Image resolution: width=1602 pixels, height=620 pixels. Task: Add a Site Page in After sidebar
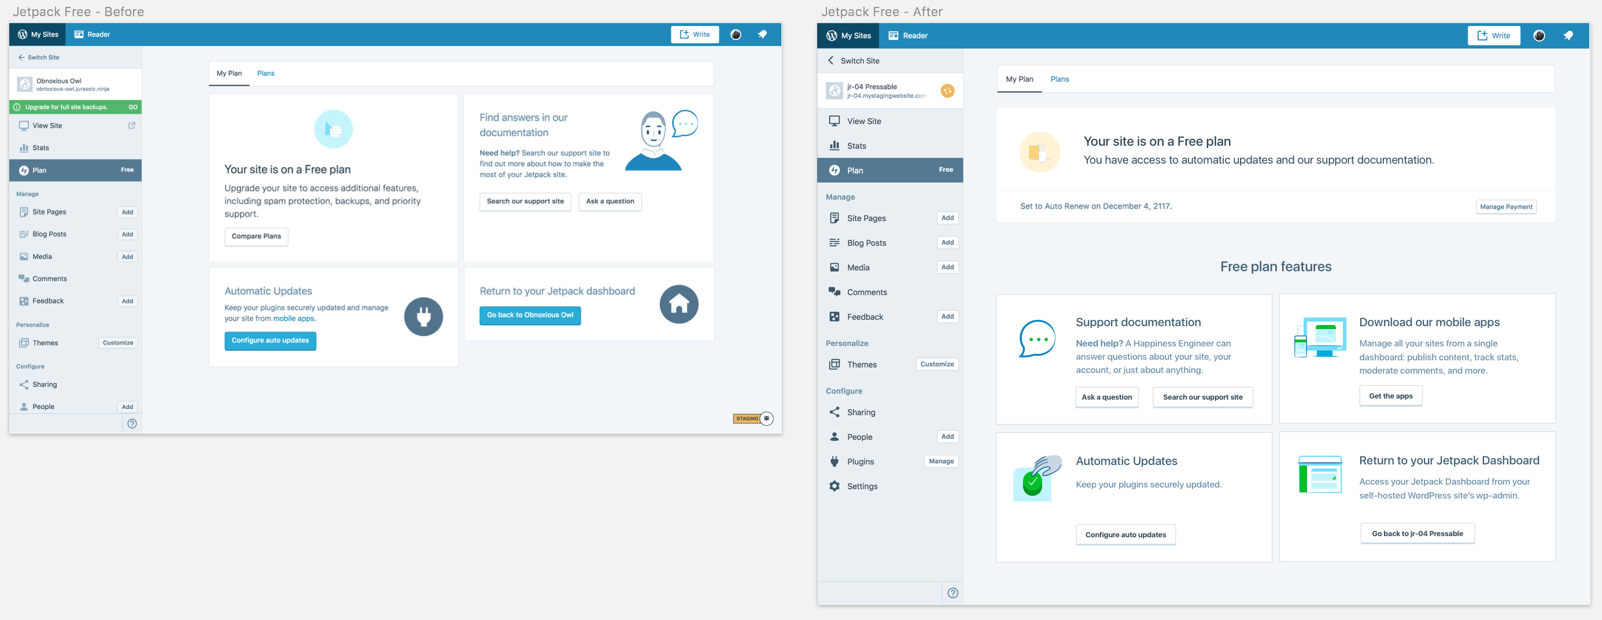(x=947, y=218)
